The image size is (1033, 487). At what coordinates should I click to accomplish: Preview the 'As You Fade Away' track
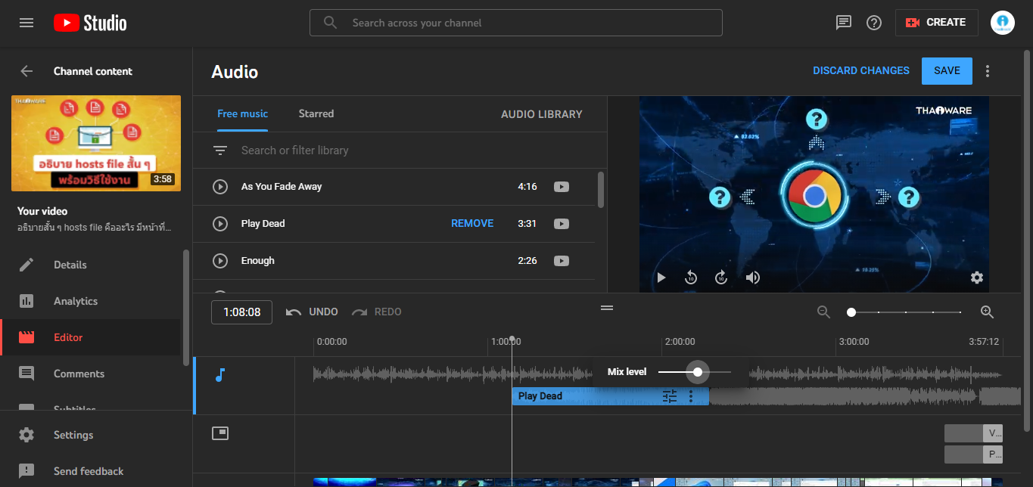coord(220,187)
